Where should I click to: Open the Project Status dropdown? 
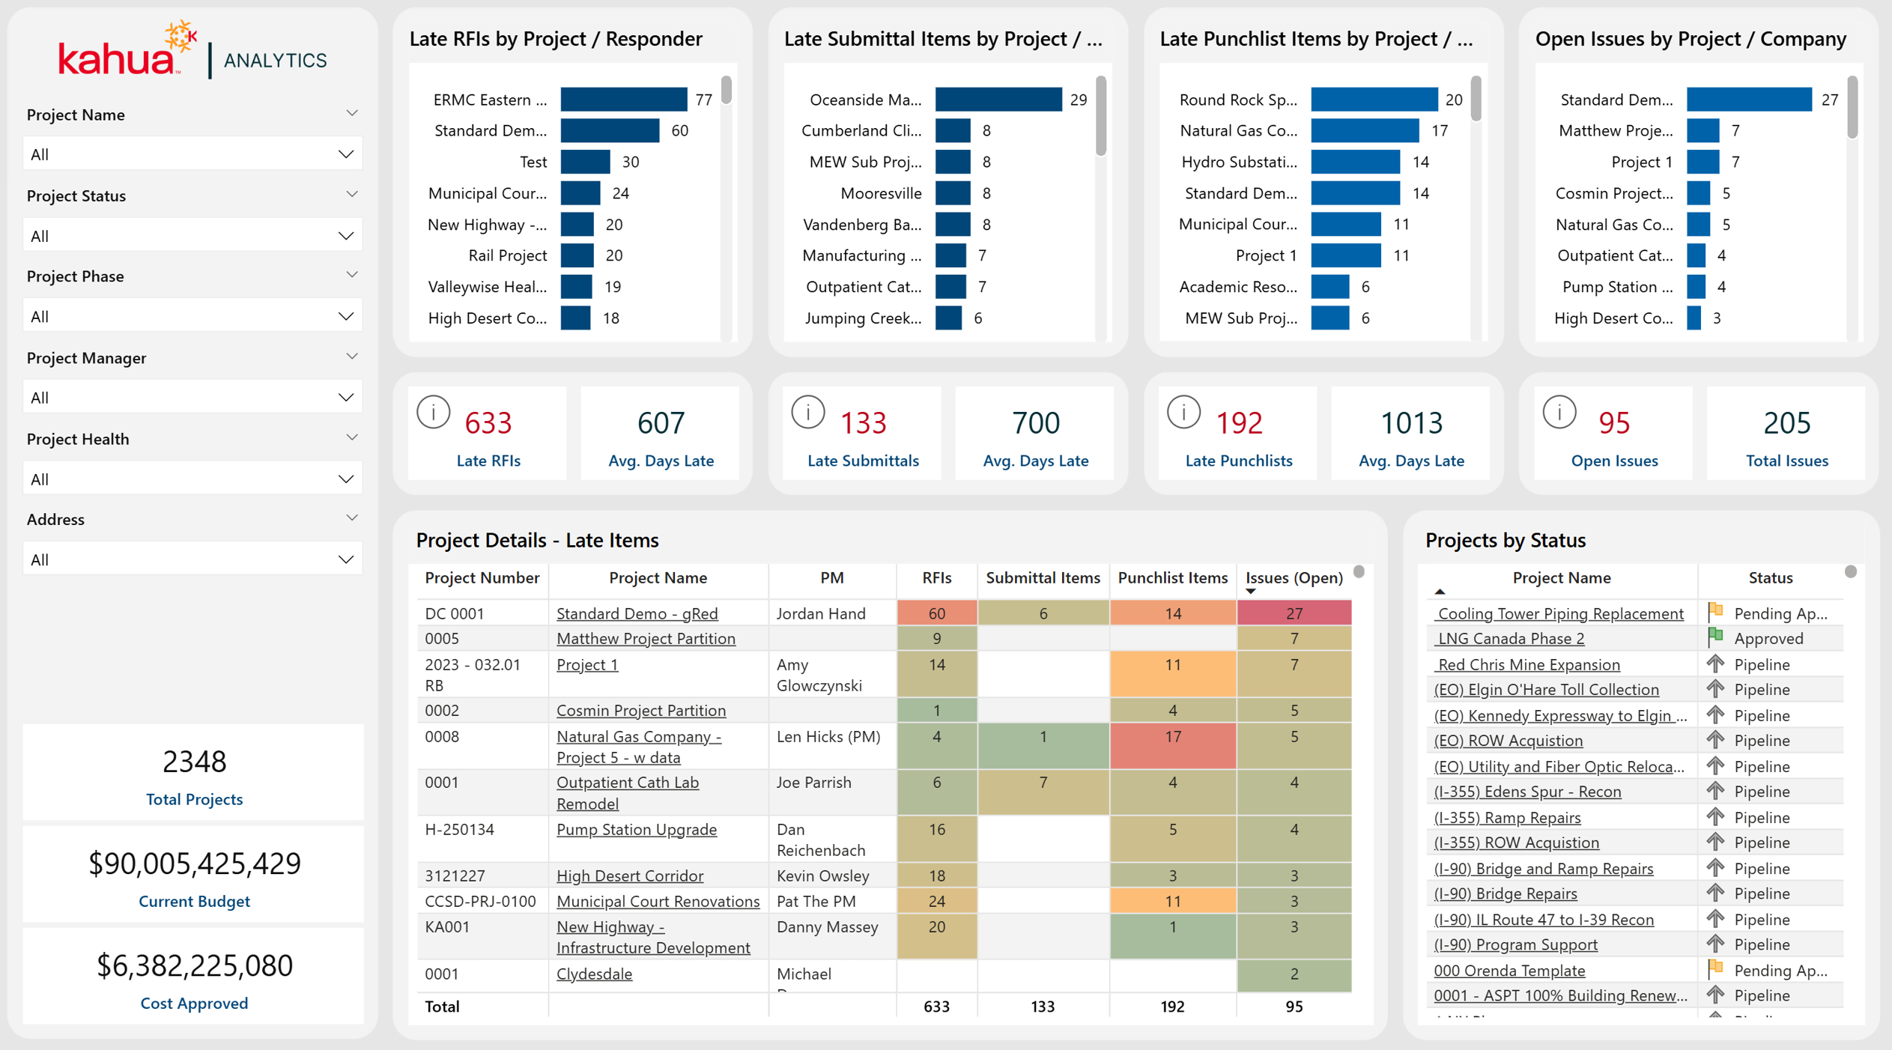point(192,236)
